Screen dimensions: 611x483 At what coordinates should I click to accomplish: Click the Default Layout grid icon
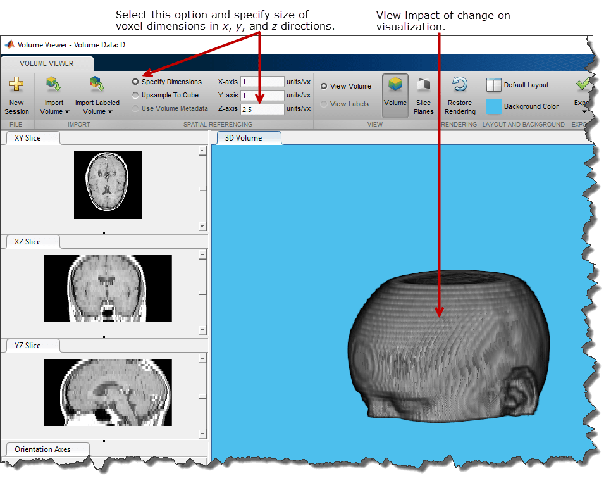pyautogui.click(x=494, y=85)
